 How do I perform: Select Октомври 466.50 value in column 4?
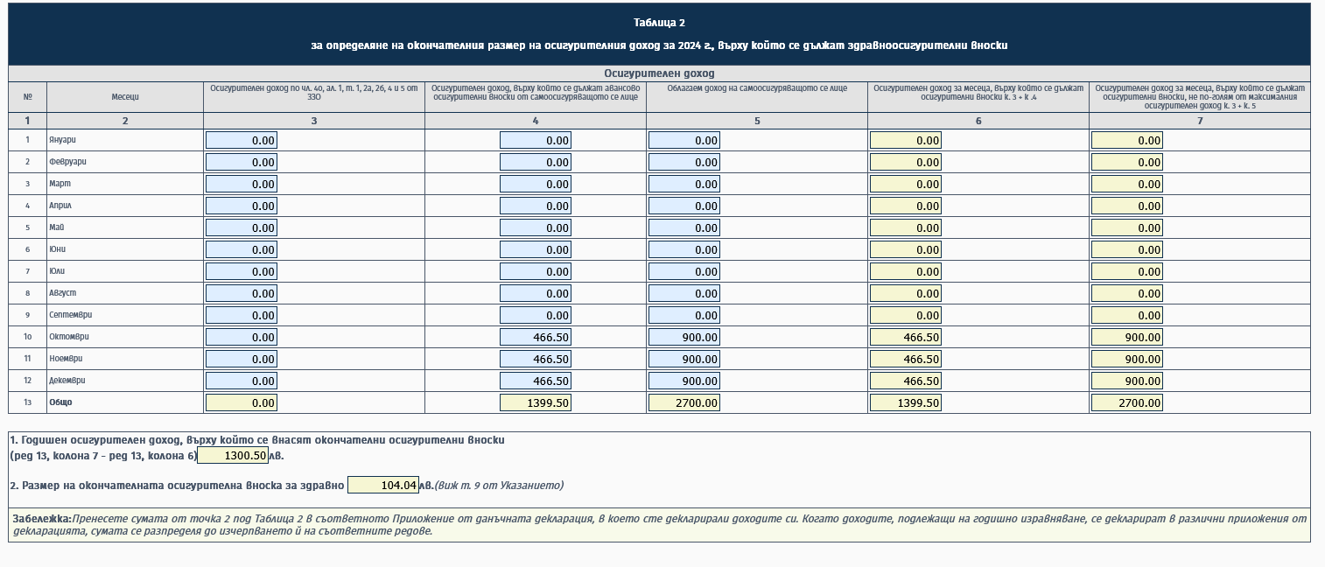point(535,337)
